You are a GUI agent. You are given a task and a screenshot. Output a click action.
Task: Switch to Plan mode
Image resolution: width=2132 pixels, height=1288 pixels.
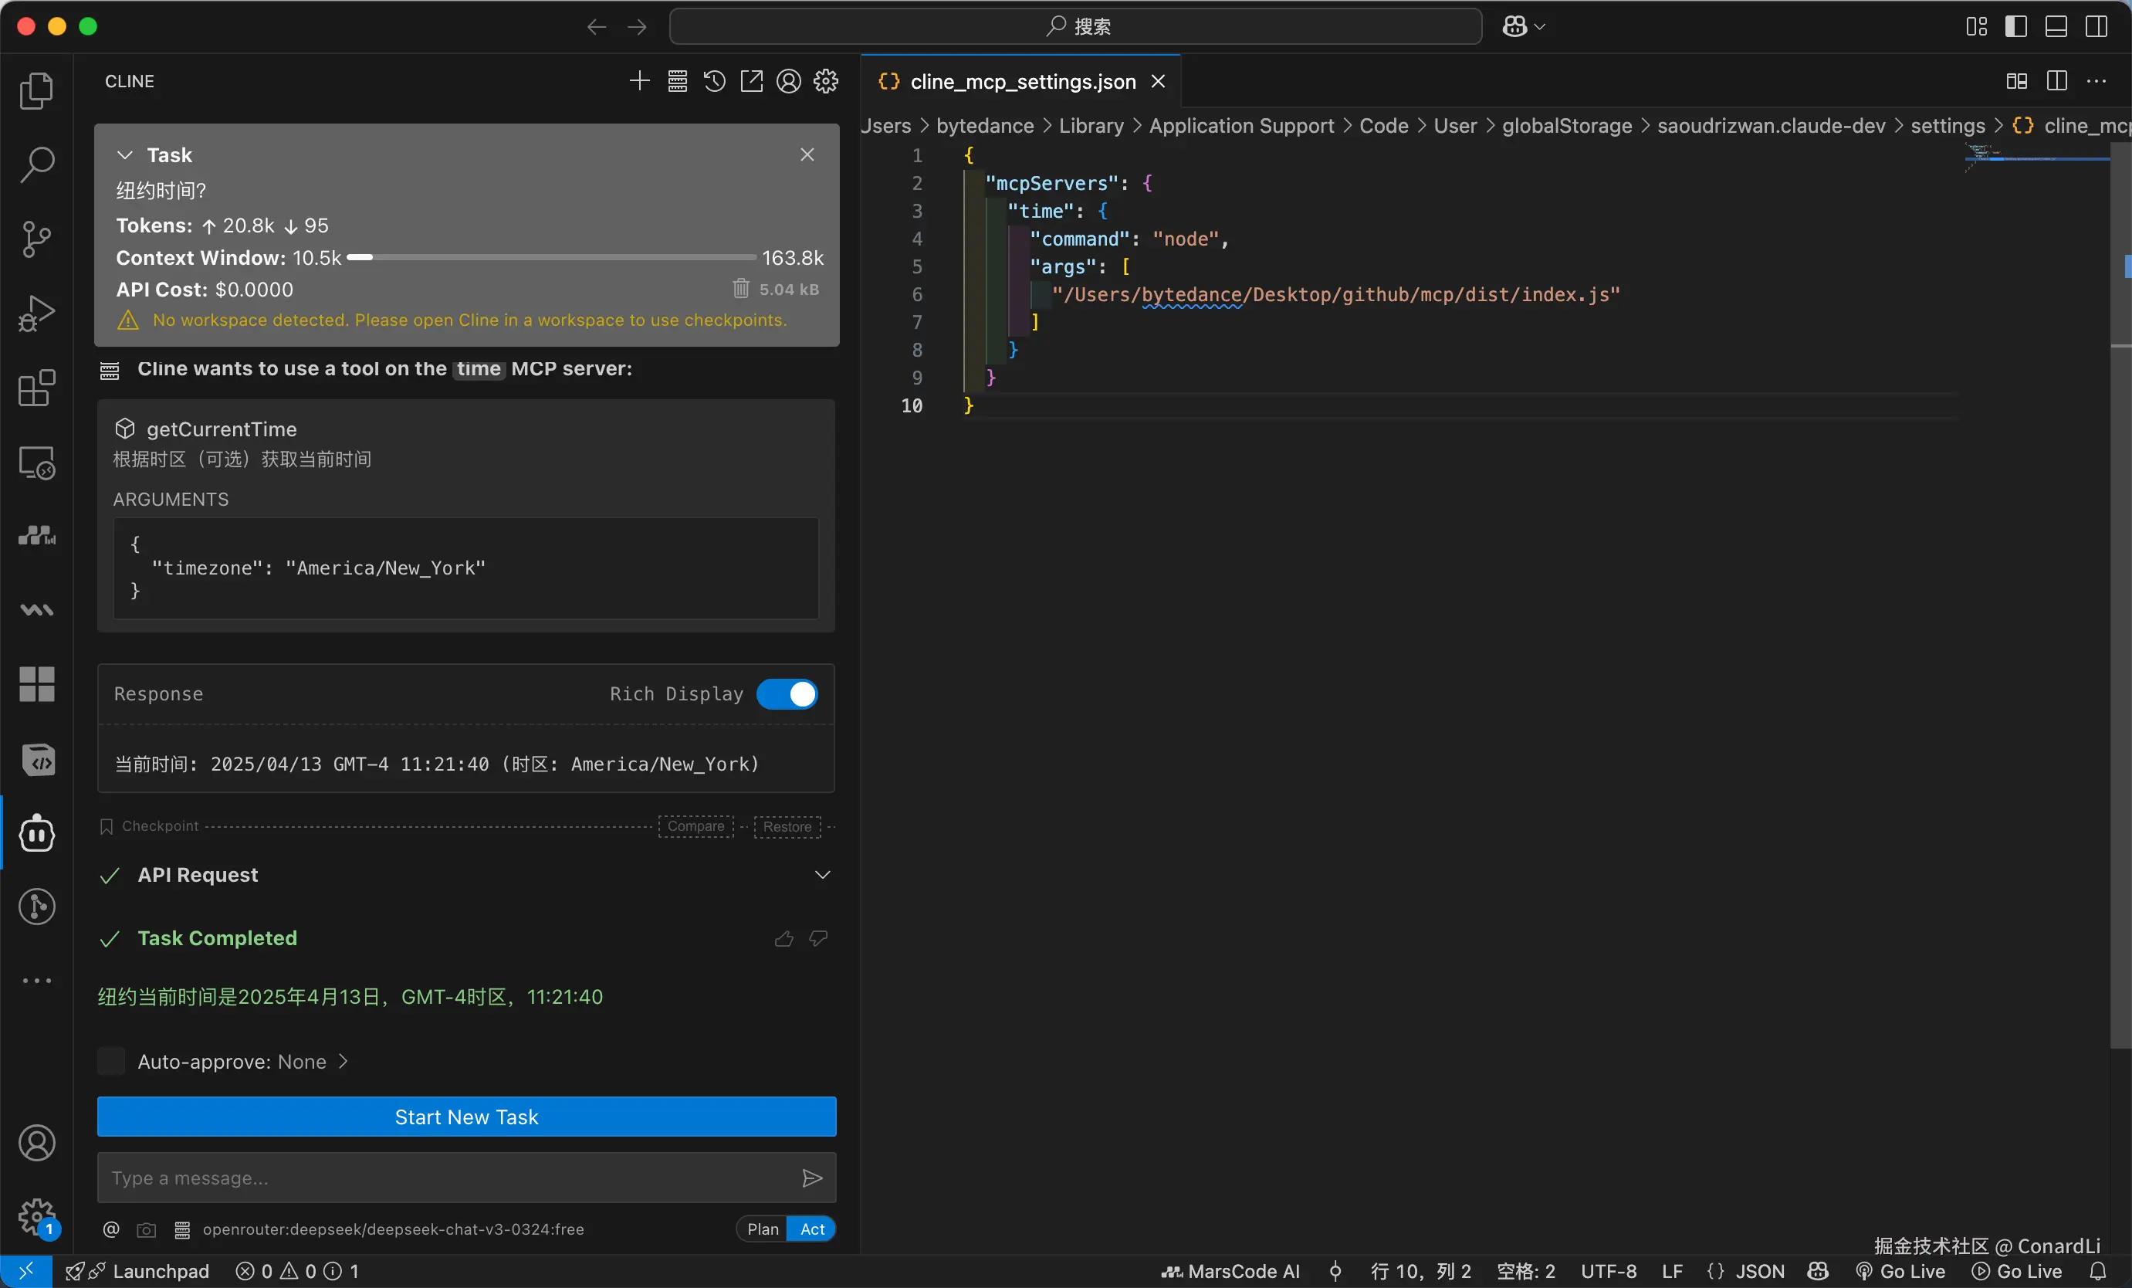[763, 1229]
